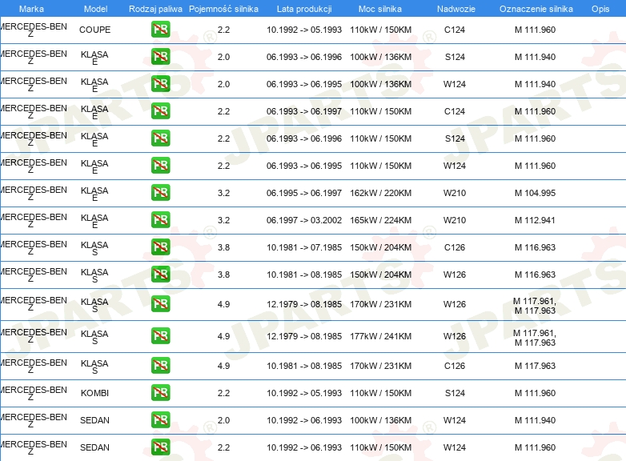Click the W210 cell in the 165kW row
Image resolution: width=626 pixels, height=461 pixels.
click(455, 220)
